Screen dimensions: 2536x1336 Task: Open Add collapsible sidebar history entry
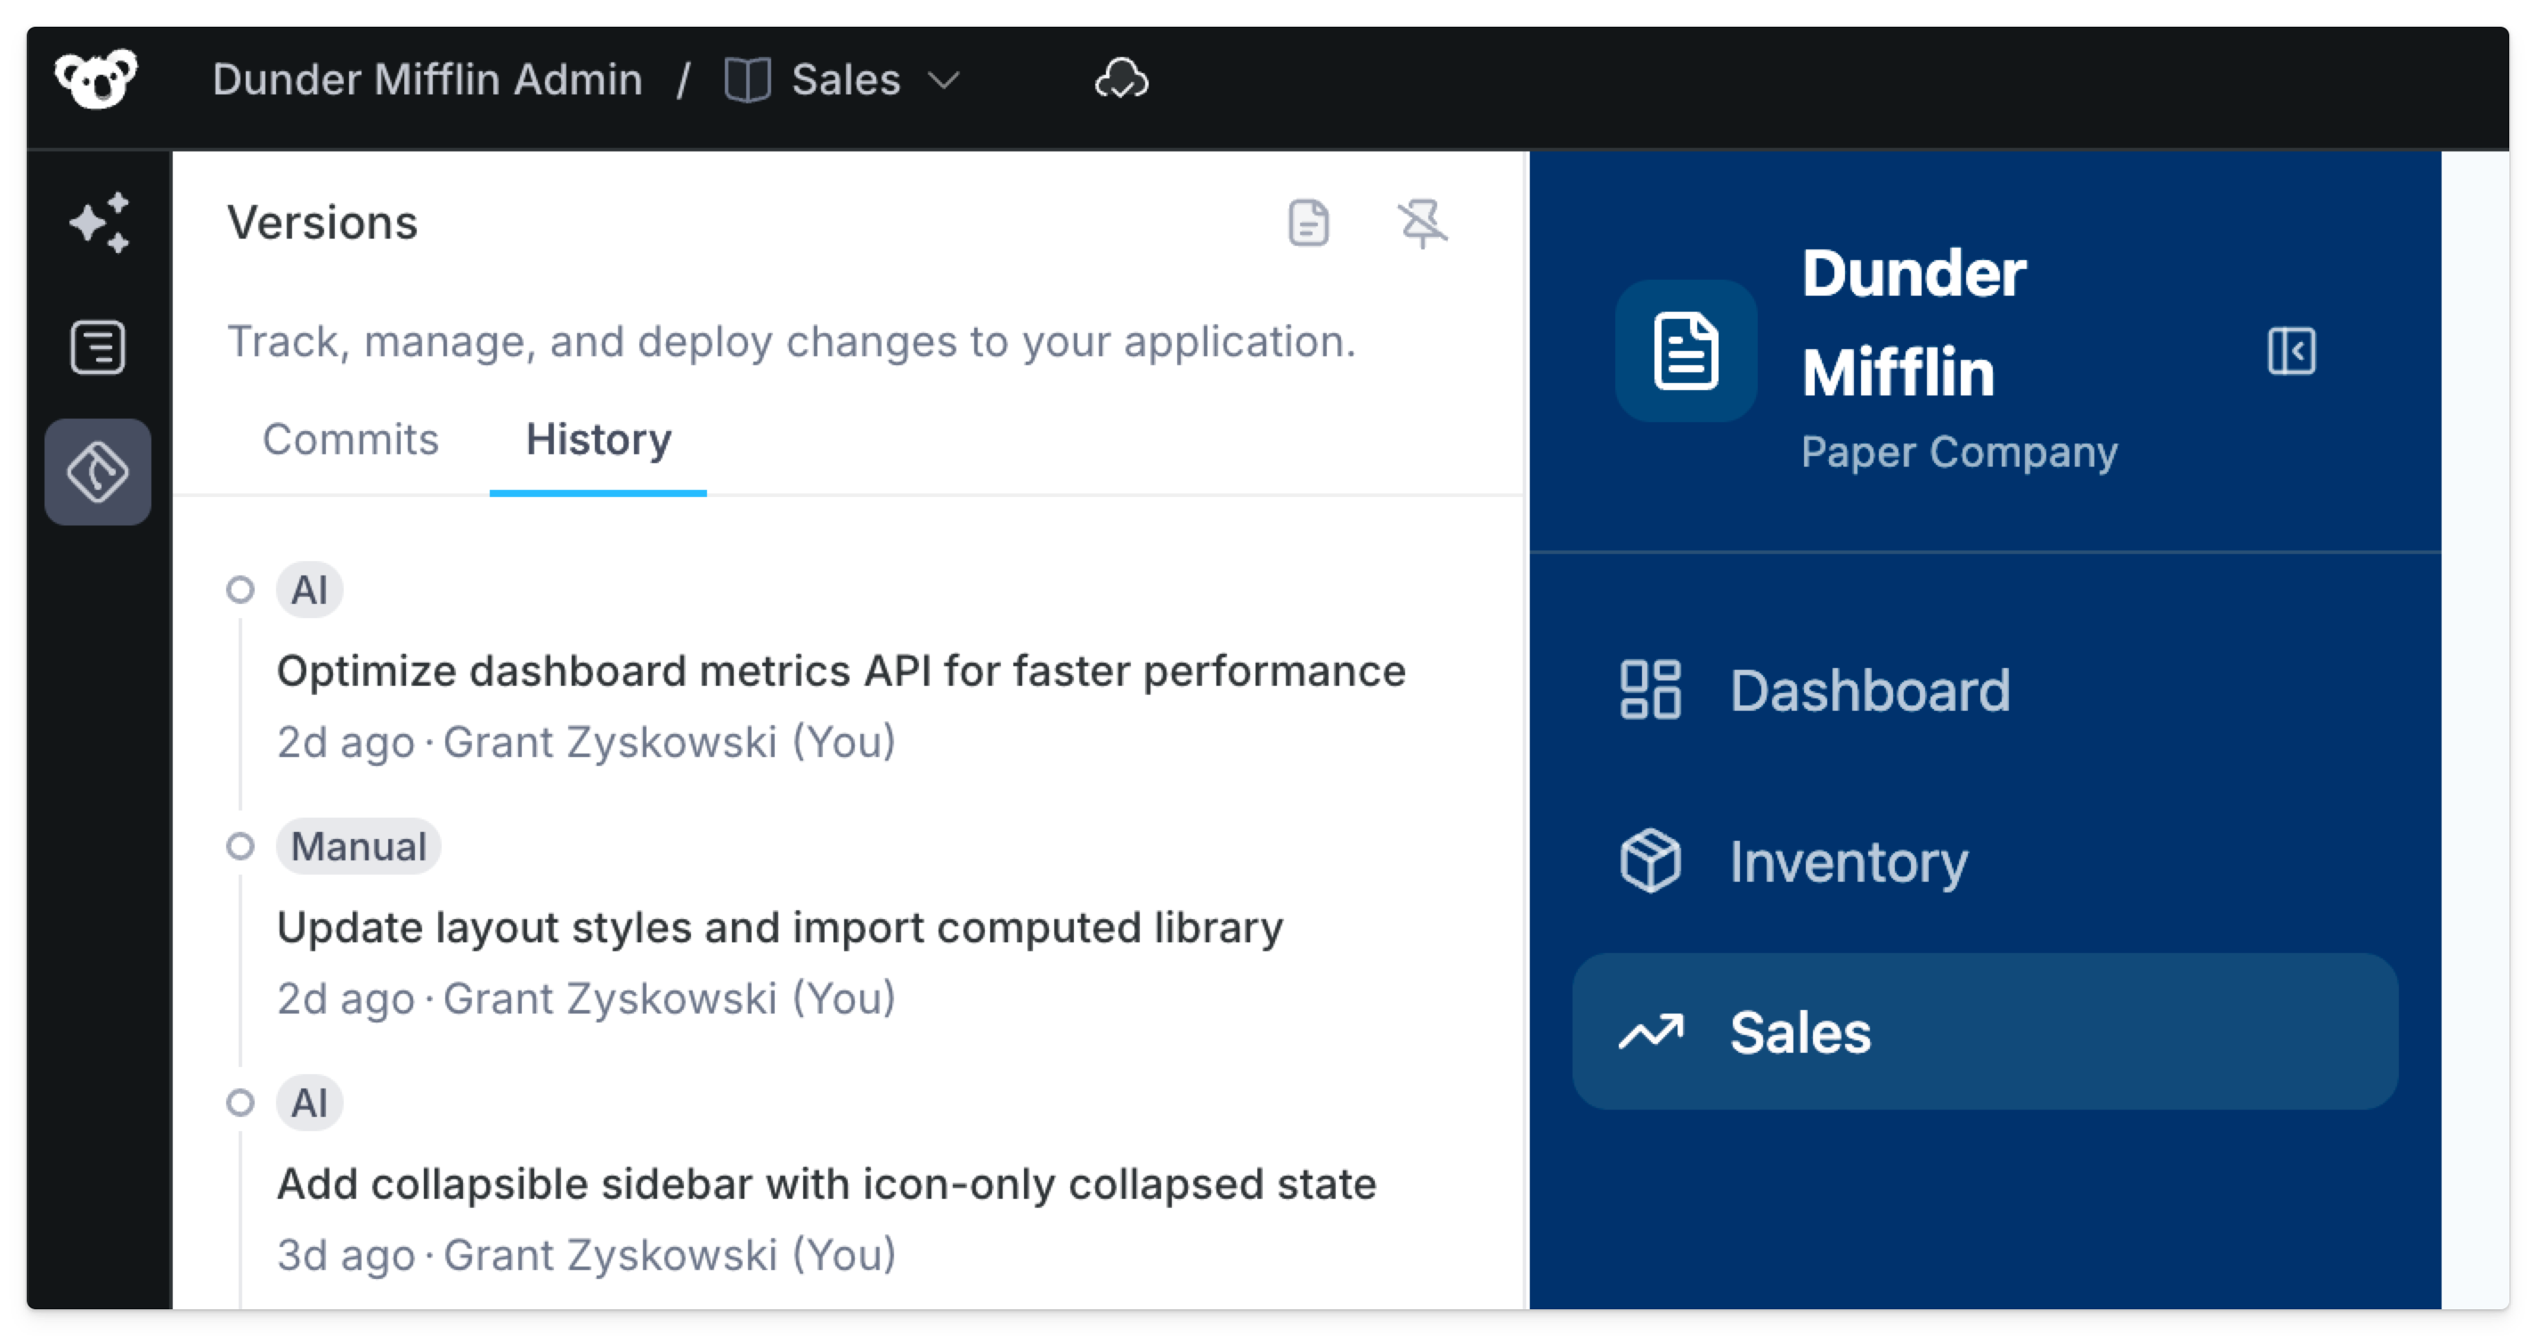click(826, 1185)
